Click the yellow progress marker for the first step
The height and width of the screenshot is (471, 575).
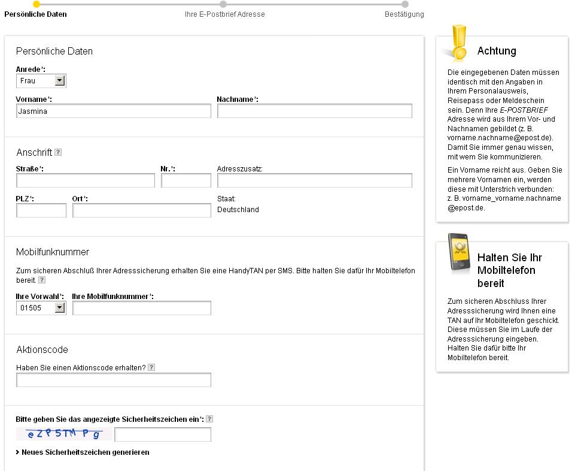tap(36, 4)
